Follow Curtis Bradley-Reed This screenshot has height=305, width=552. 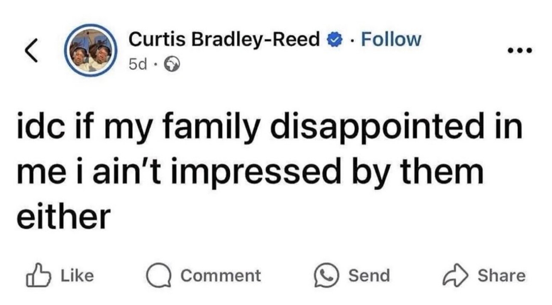[x=391, y=39]
